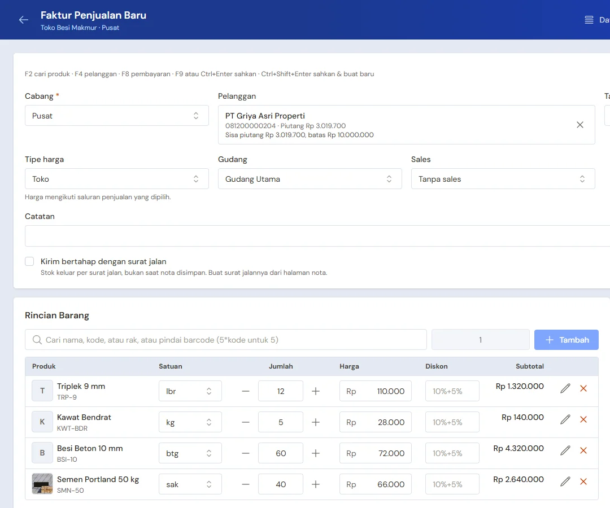610x508 pixels.
Task: Go back using the header arrow
Action: pyautogui.click(x=24, y=20)
